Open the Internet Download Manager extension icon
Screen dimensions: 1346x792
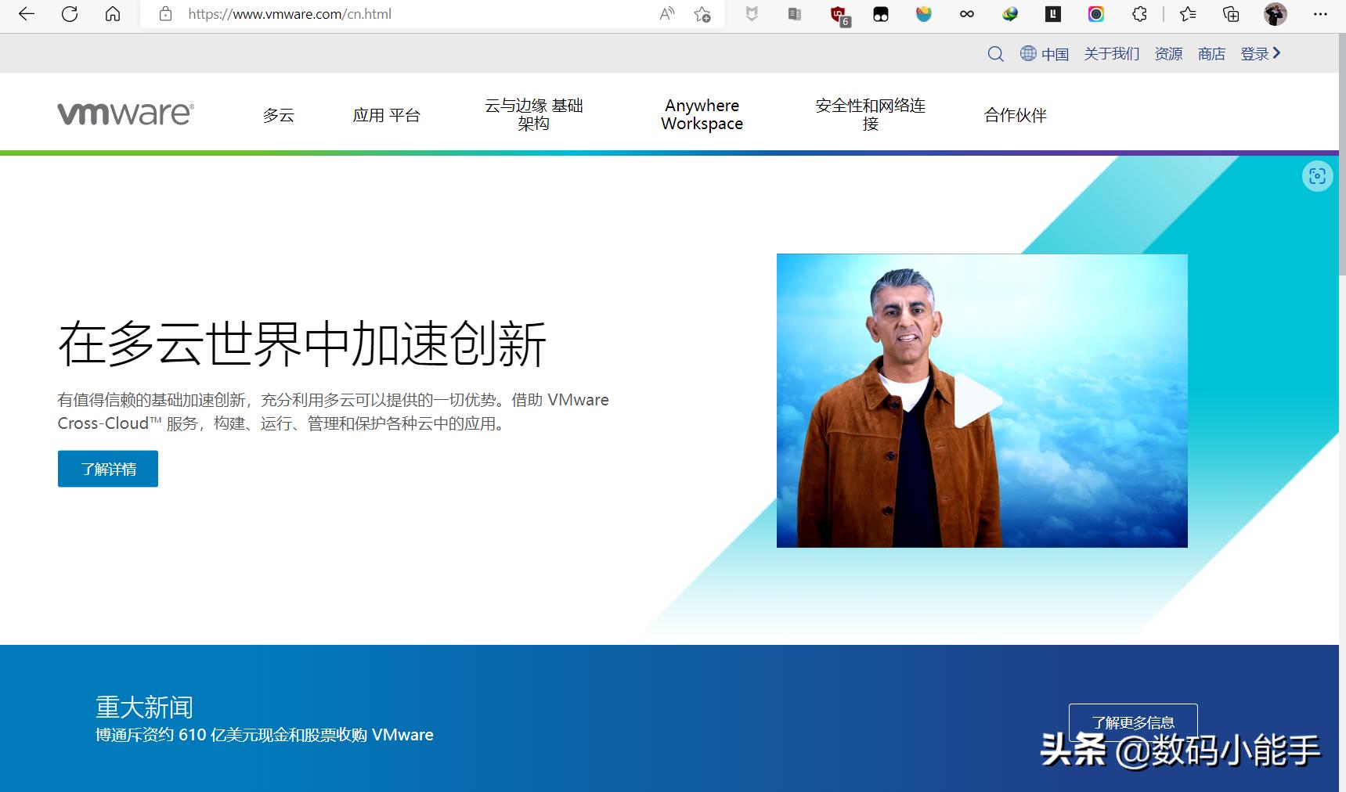(x=1009, y=13)
